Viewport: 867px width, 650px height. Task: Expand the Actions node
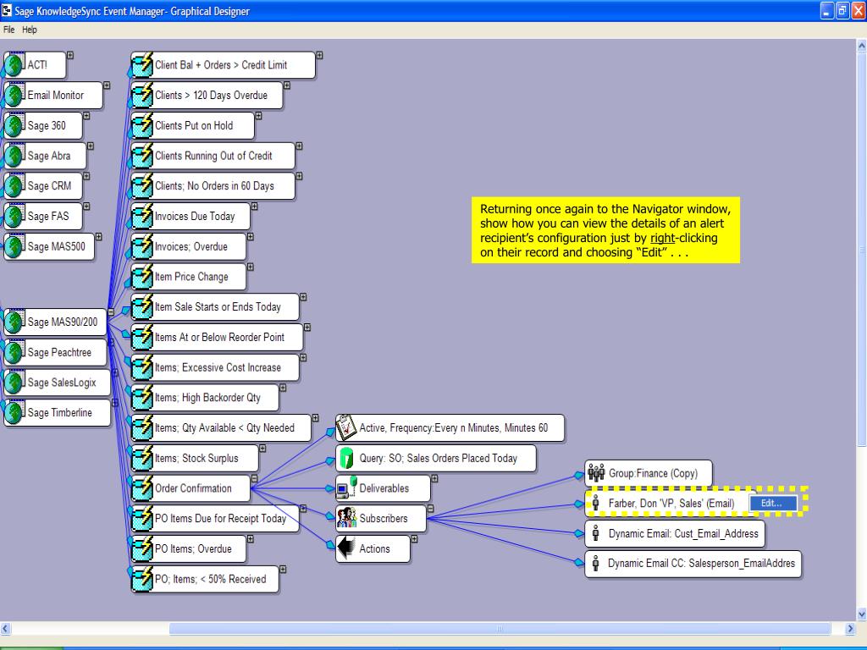point(414,539)
